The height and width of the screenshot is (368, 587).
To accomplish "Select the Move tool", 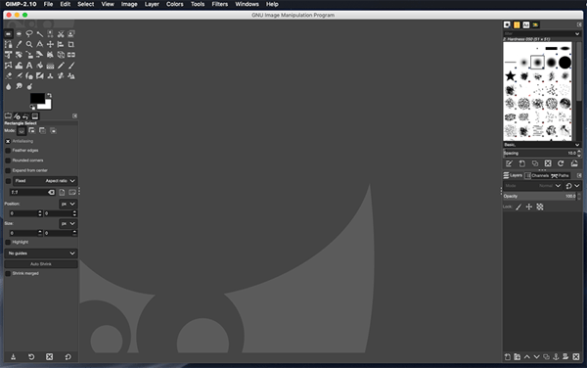I will (50, 45).
